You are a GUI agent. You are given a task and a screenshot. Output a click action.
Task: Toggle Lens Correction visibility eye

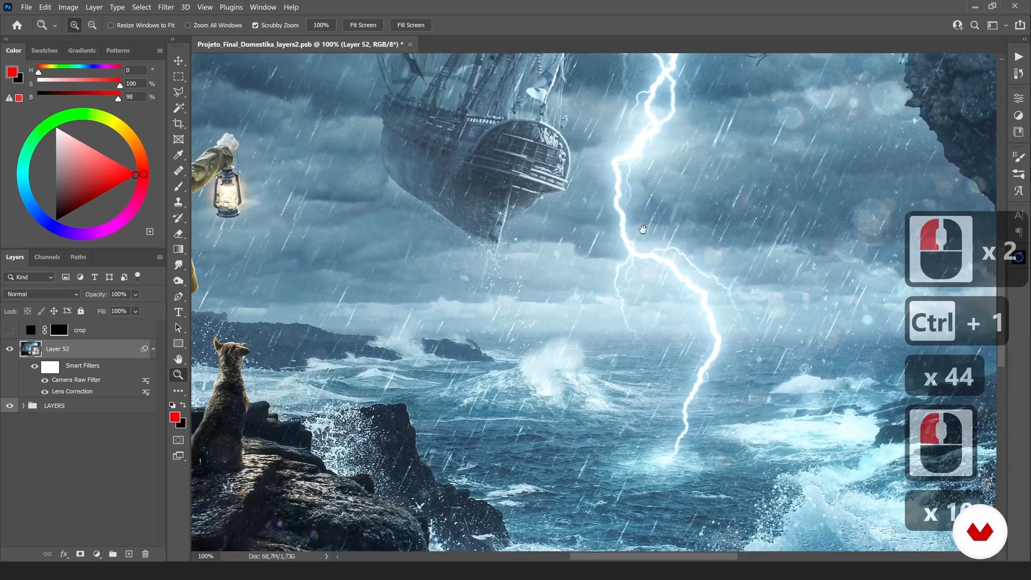(x=45, y=392)
